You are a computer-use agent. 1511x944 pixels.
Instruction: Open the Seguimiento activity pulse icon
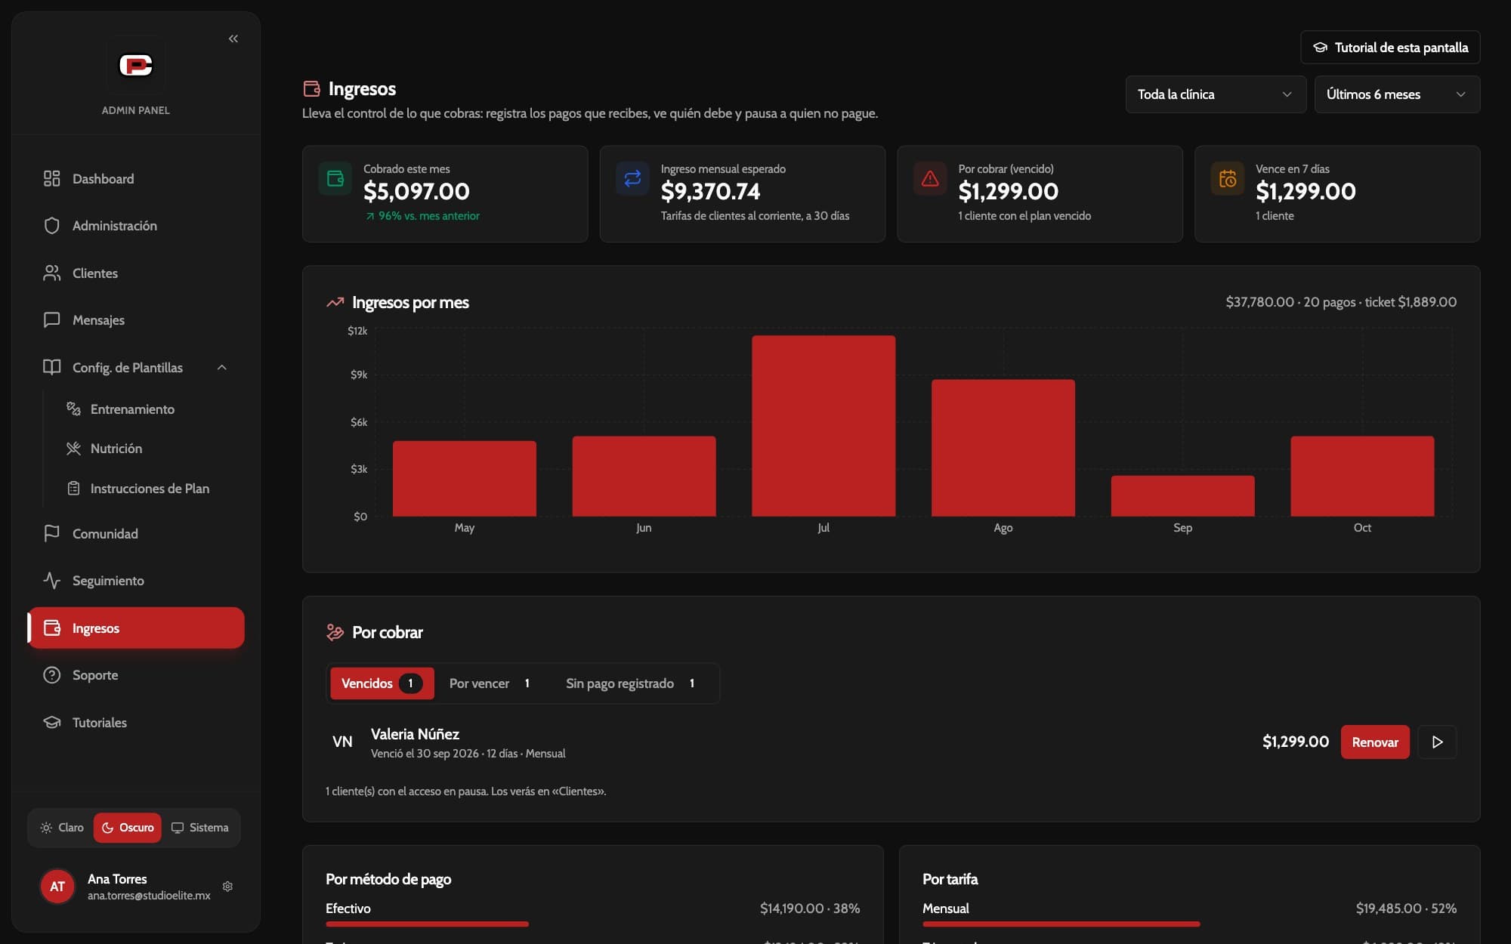(51, 581)
